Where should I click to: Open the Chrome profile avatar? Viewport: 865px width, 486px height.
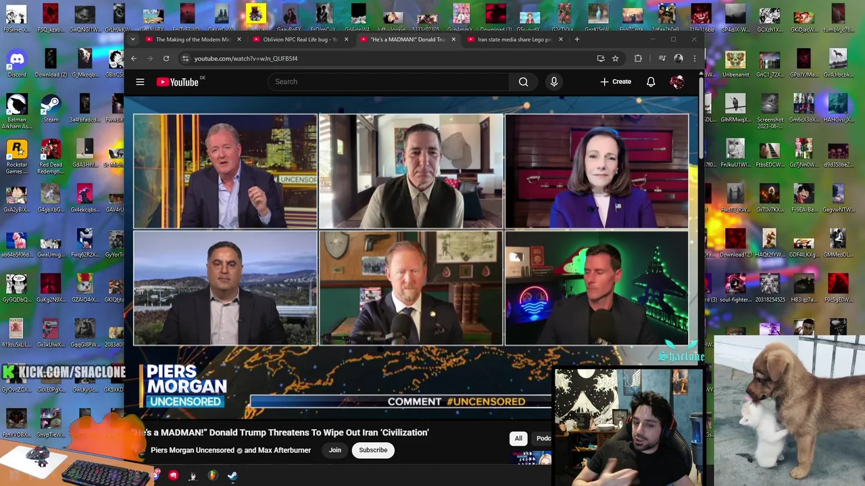(678, 59)
